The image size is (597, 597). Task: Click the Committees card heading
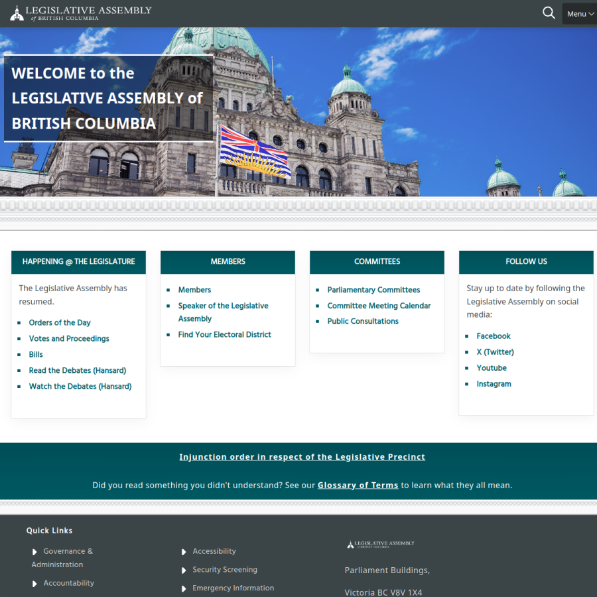(x=377, y=262)
